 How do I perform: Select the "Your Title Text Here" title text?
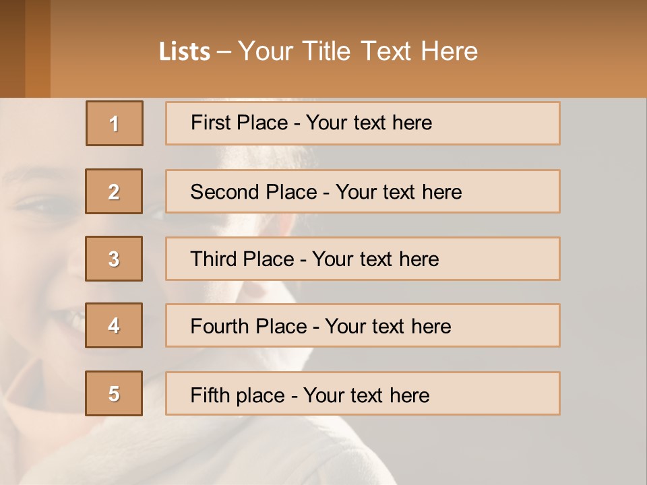[358, 51]
